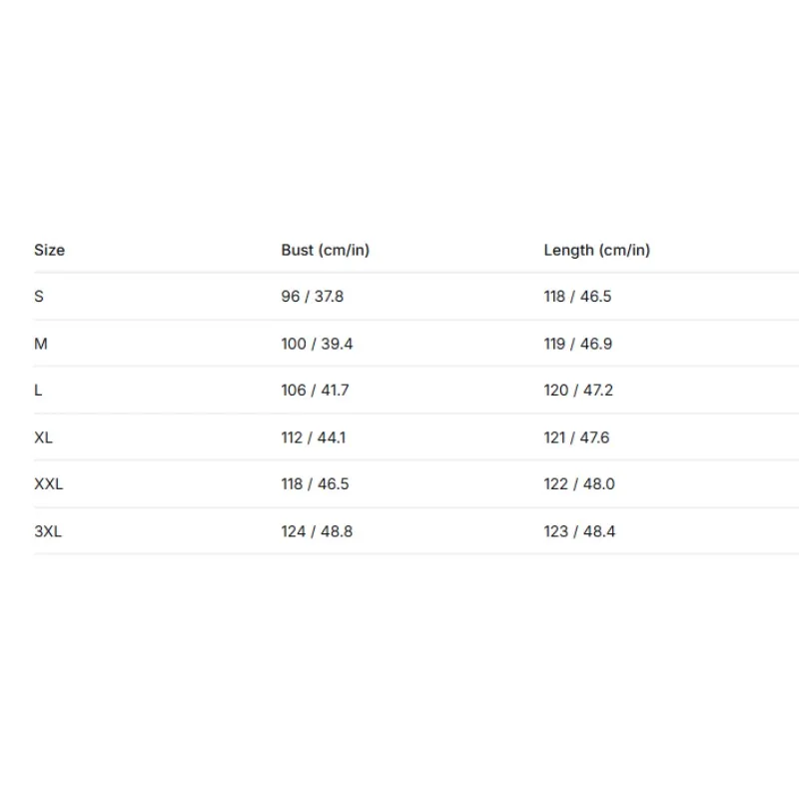Select the 3XL size row label
The width and height of the screenshot is (799, 799).
tap(48, 531)
